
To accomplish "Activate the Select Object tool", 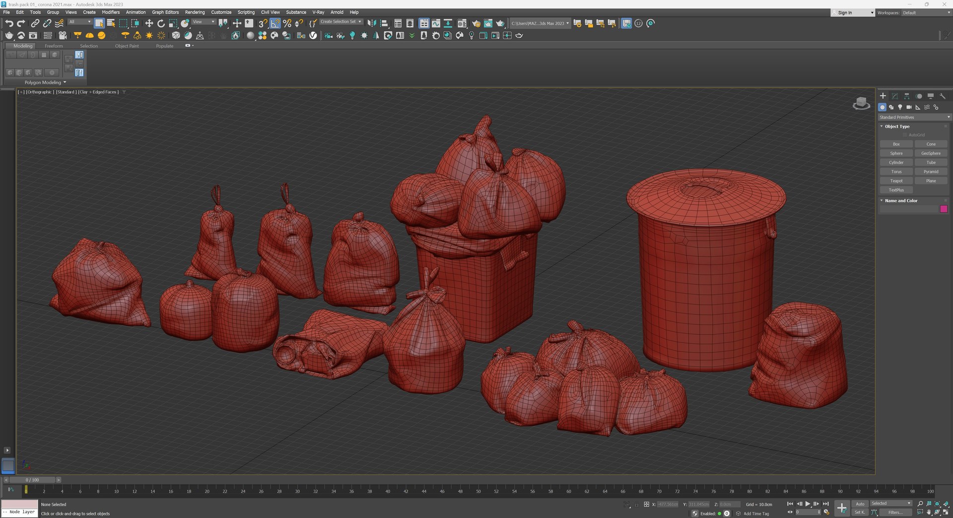I will click(99, 23).
